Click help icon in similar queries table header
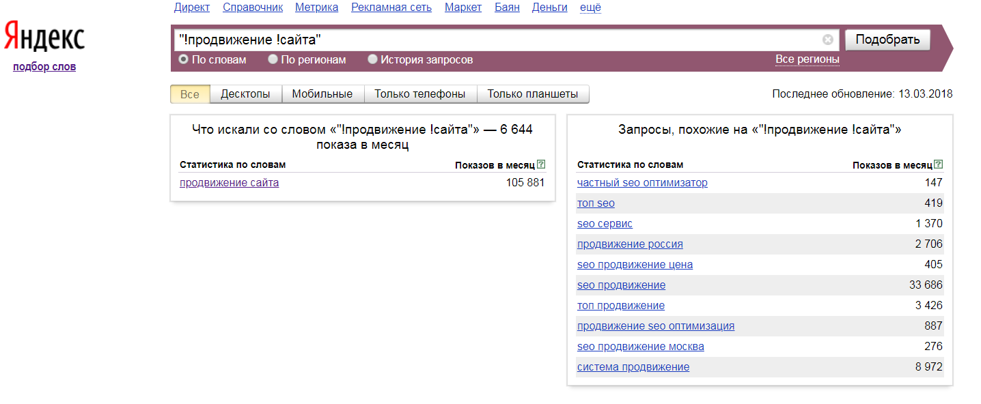This screenshot has height=404, width=981. click(938, 164)
